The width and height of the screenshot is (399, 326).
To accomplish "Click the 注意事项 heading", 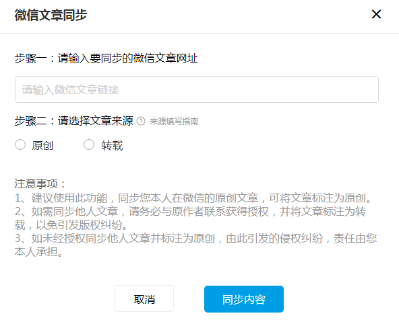I will (40, 184).
